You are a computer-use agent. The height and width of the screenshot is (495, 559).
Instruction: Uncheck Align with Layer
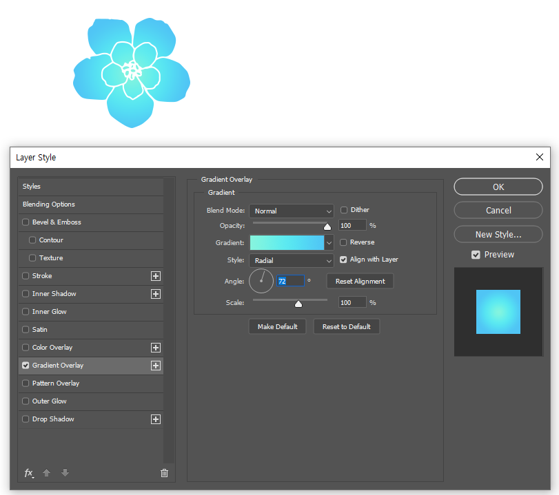coord(343,260)
